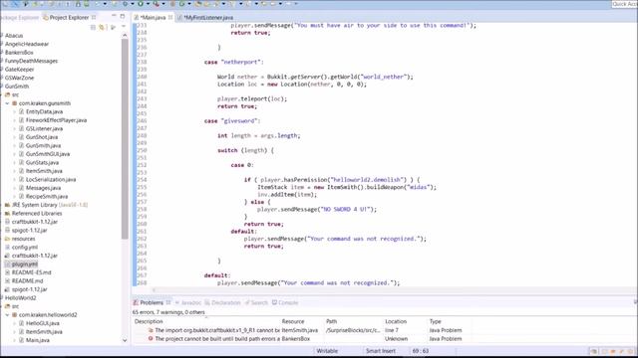Select the AngelicHeadwear project
Viewport: 638px width, 358px height.
pyautogui.click(x=27, y=44)
